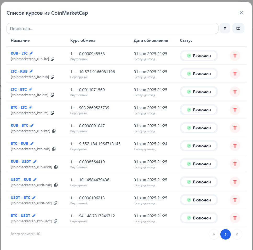Focus the Поиск пар search field
The height and width of the screenshot is (250, 253).
(112, 28)
